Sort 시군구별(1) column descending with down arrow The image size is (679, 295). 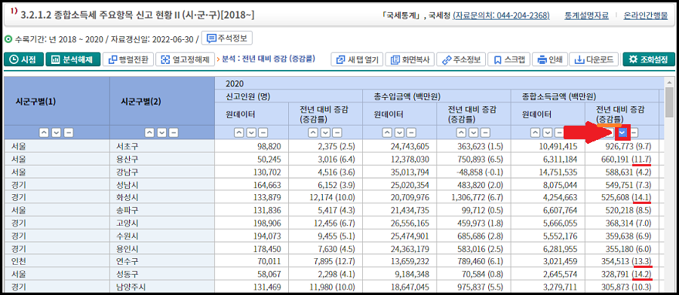(56, 132)
